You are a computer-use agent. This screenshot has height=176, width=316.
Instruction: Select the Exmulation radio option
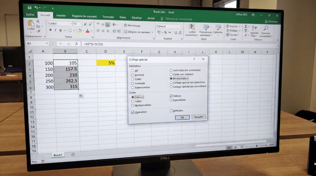click(171, 100)
